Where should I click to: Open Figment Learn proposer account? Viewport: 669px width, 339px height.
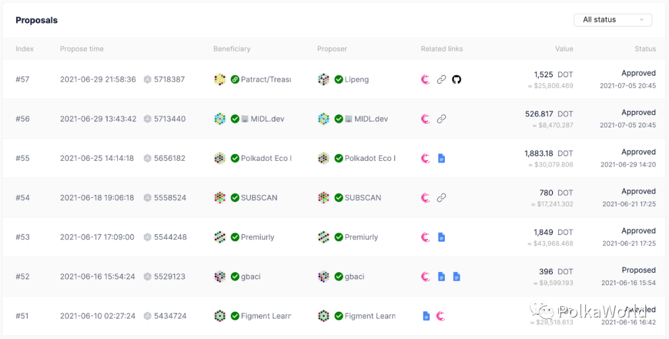point(370,316)
